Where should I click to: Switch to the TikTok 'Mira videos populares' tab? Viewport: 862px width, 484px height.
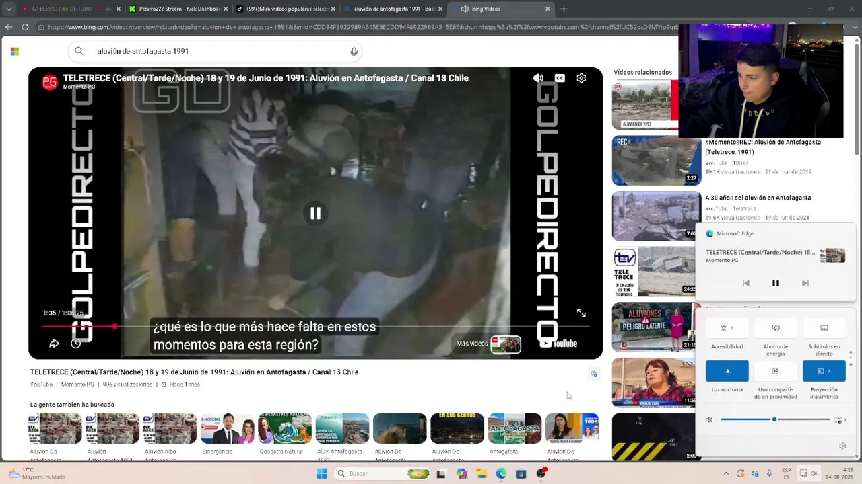(x=286, y=9)
